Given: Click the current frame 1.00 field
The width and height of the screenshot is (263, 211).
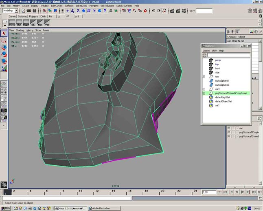Looking at the screenshot, I should (x=209, y=192).
